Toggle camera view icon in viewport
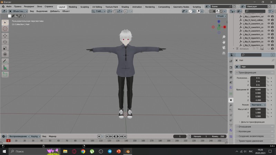This screenshot has width=276, height=155. pos(224,48)
